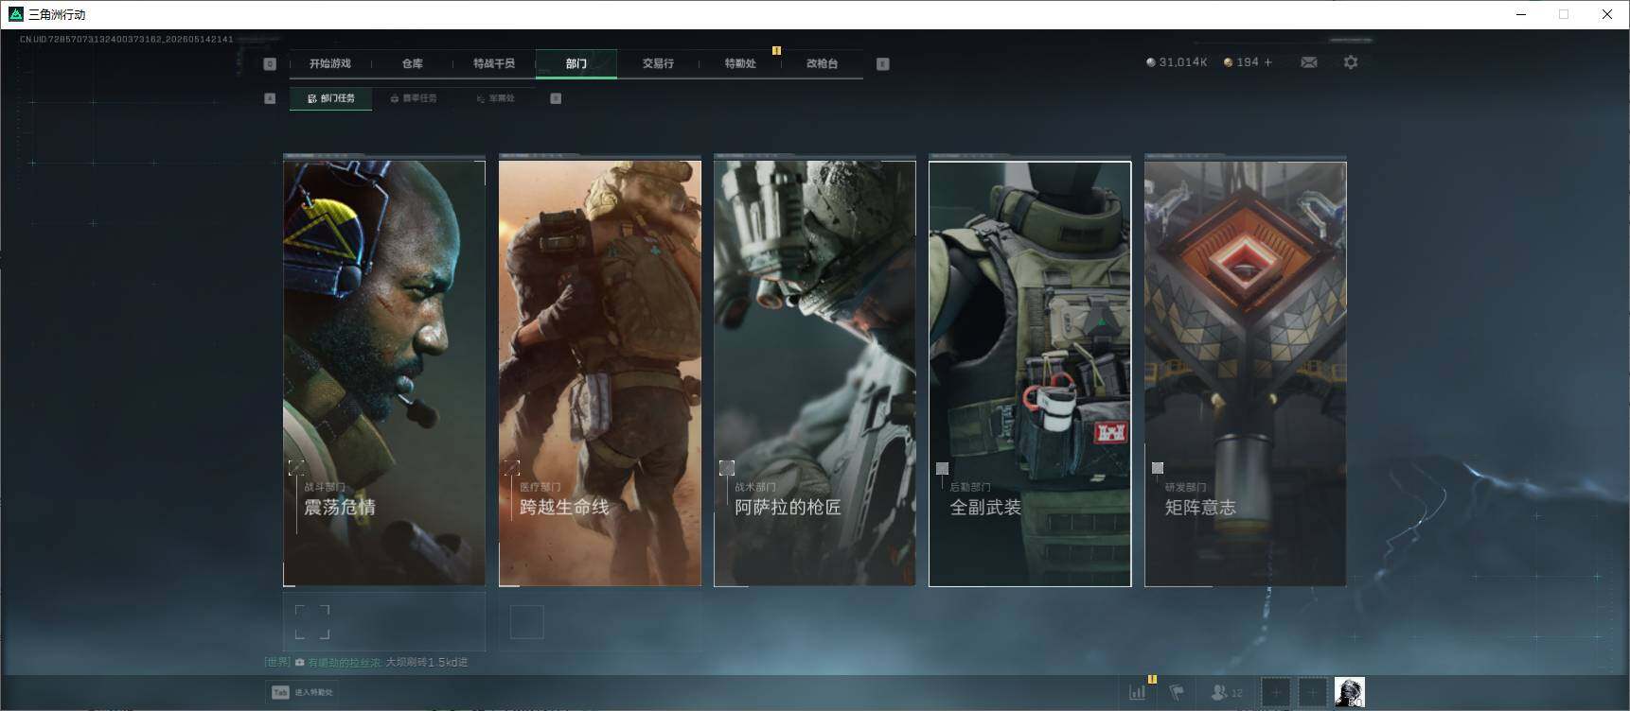Viewport: 1630px width, 711px height.
Task: Click the plus icon beside 194
Action: pos(1268,62)
